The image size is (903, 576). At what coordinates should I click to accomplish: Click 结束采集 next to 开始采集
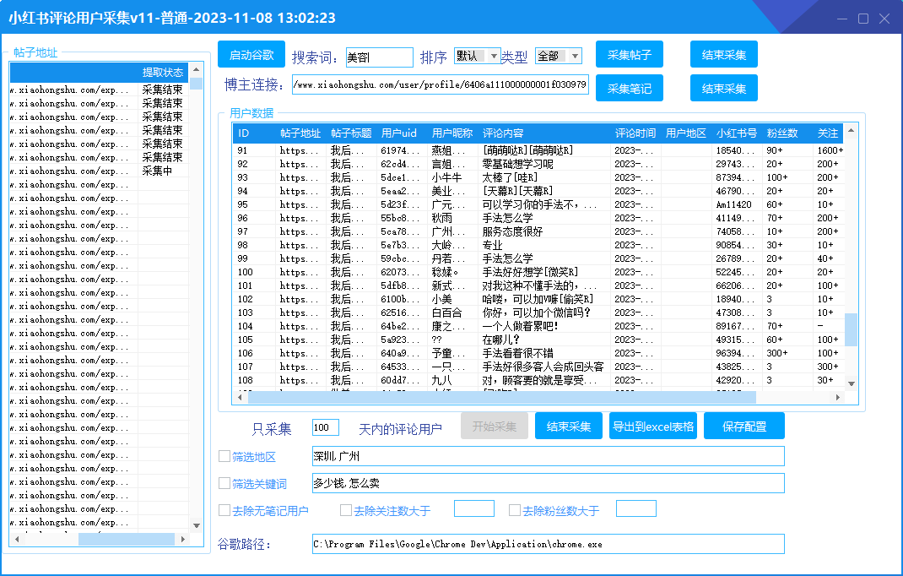(x=568, y=426)
